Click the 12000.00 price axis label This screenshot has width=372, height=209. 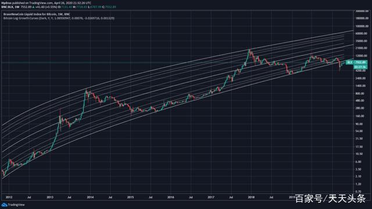pos(362,56)
